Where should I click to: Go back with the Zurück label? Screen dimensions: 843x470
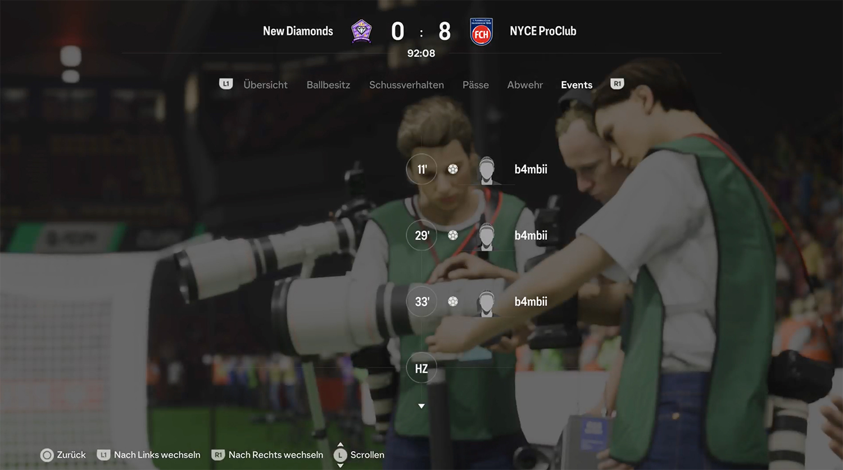pos(71,455)
